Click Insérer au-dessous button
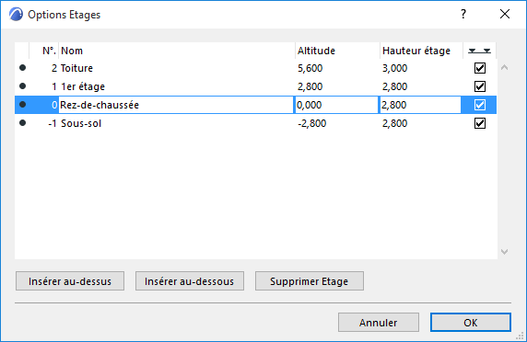The image size is (527, 342). pyautogui.click(x=190, y=281)
